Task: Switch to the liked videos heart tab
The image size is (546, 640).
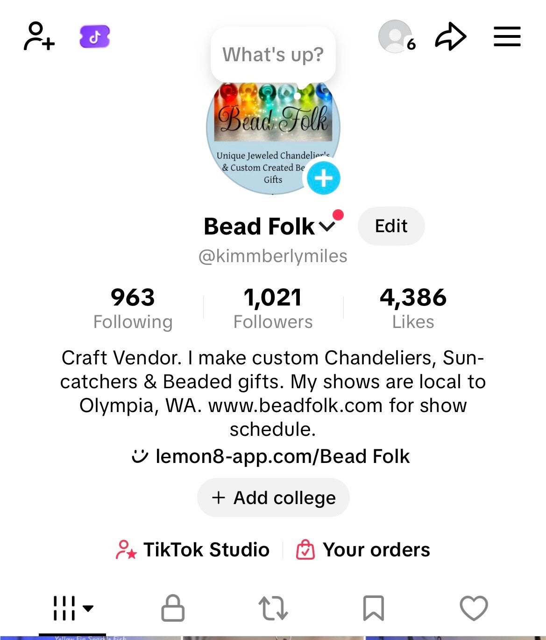Action: point(474,608)
